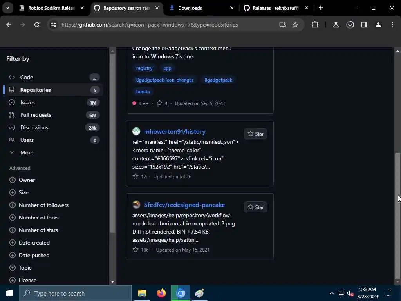Image resolution: width=401 pixels, height=301 pixels.
Task: Add the Topic advanced filter
Action: 20,268
